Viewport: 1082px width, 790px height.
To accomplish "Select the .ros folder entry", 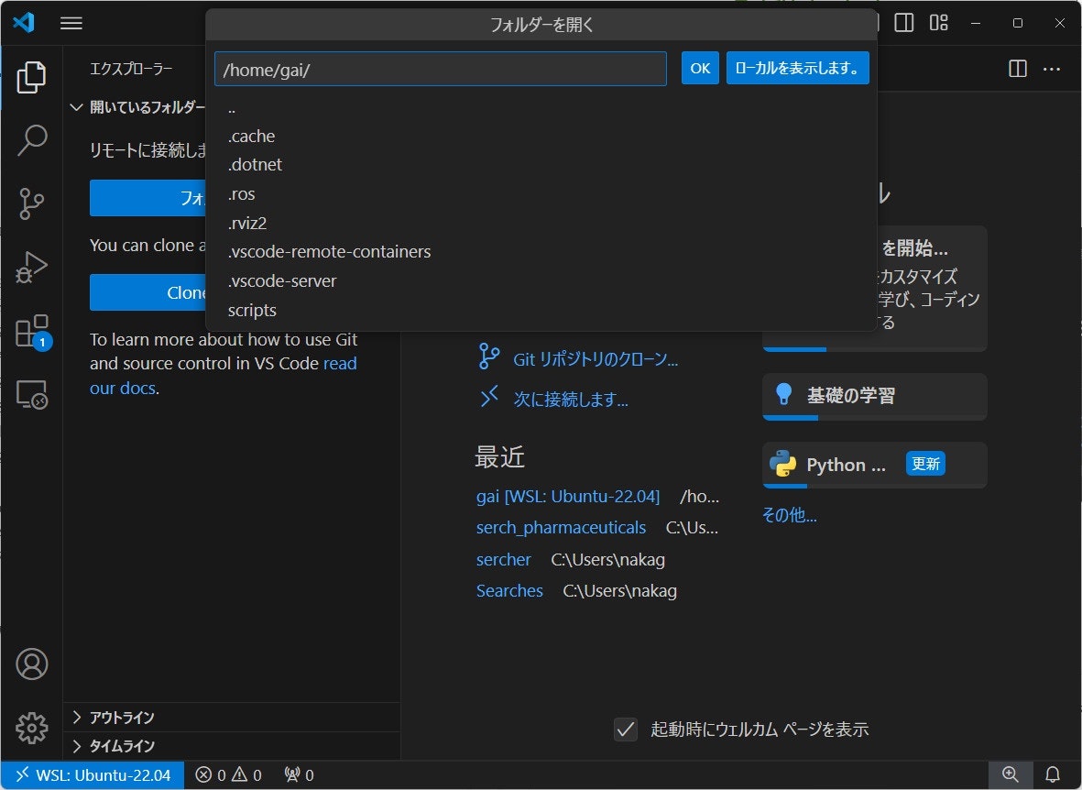I will click(x=541, y=194).
